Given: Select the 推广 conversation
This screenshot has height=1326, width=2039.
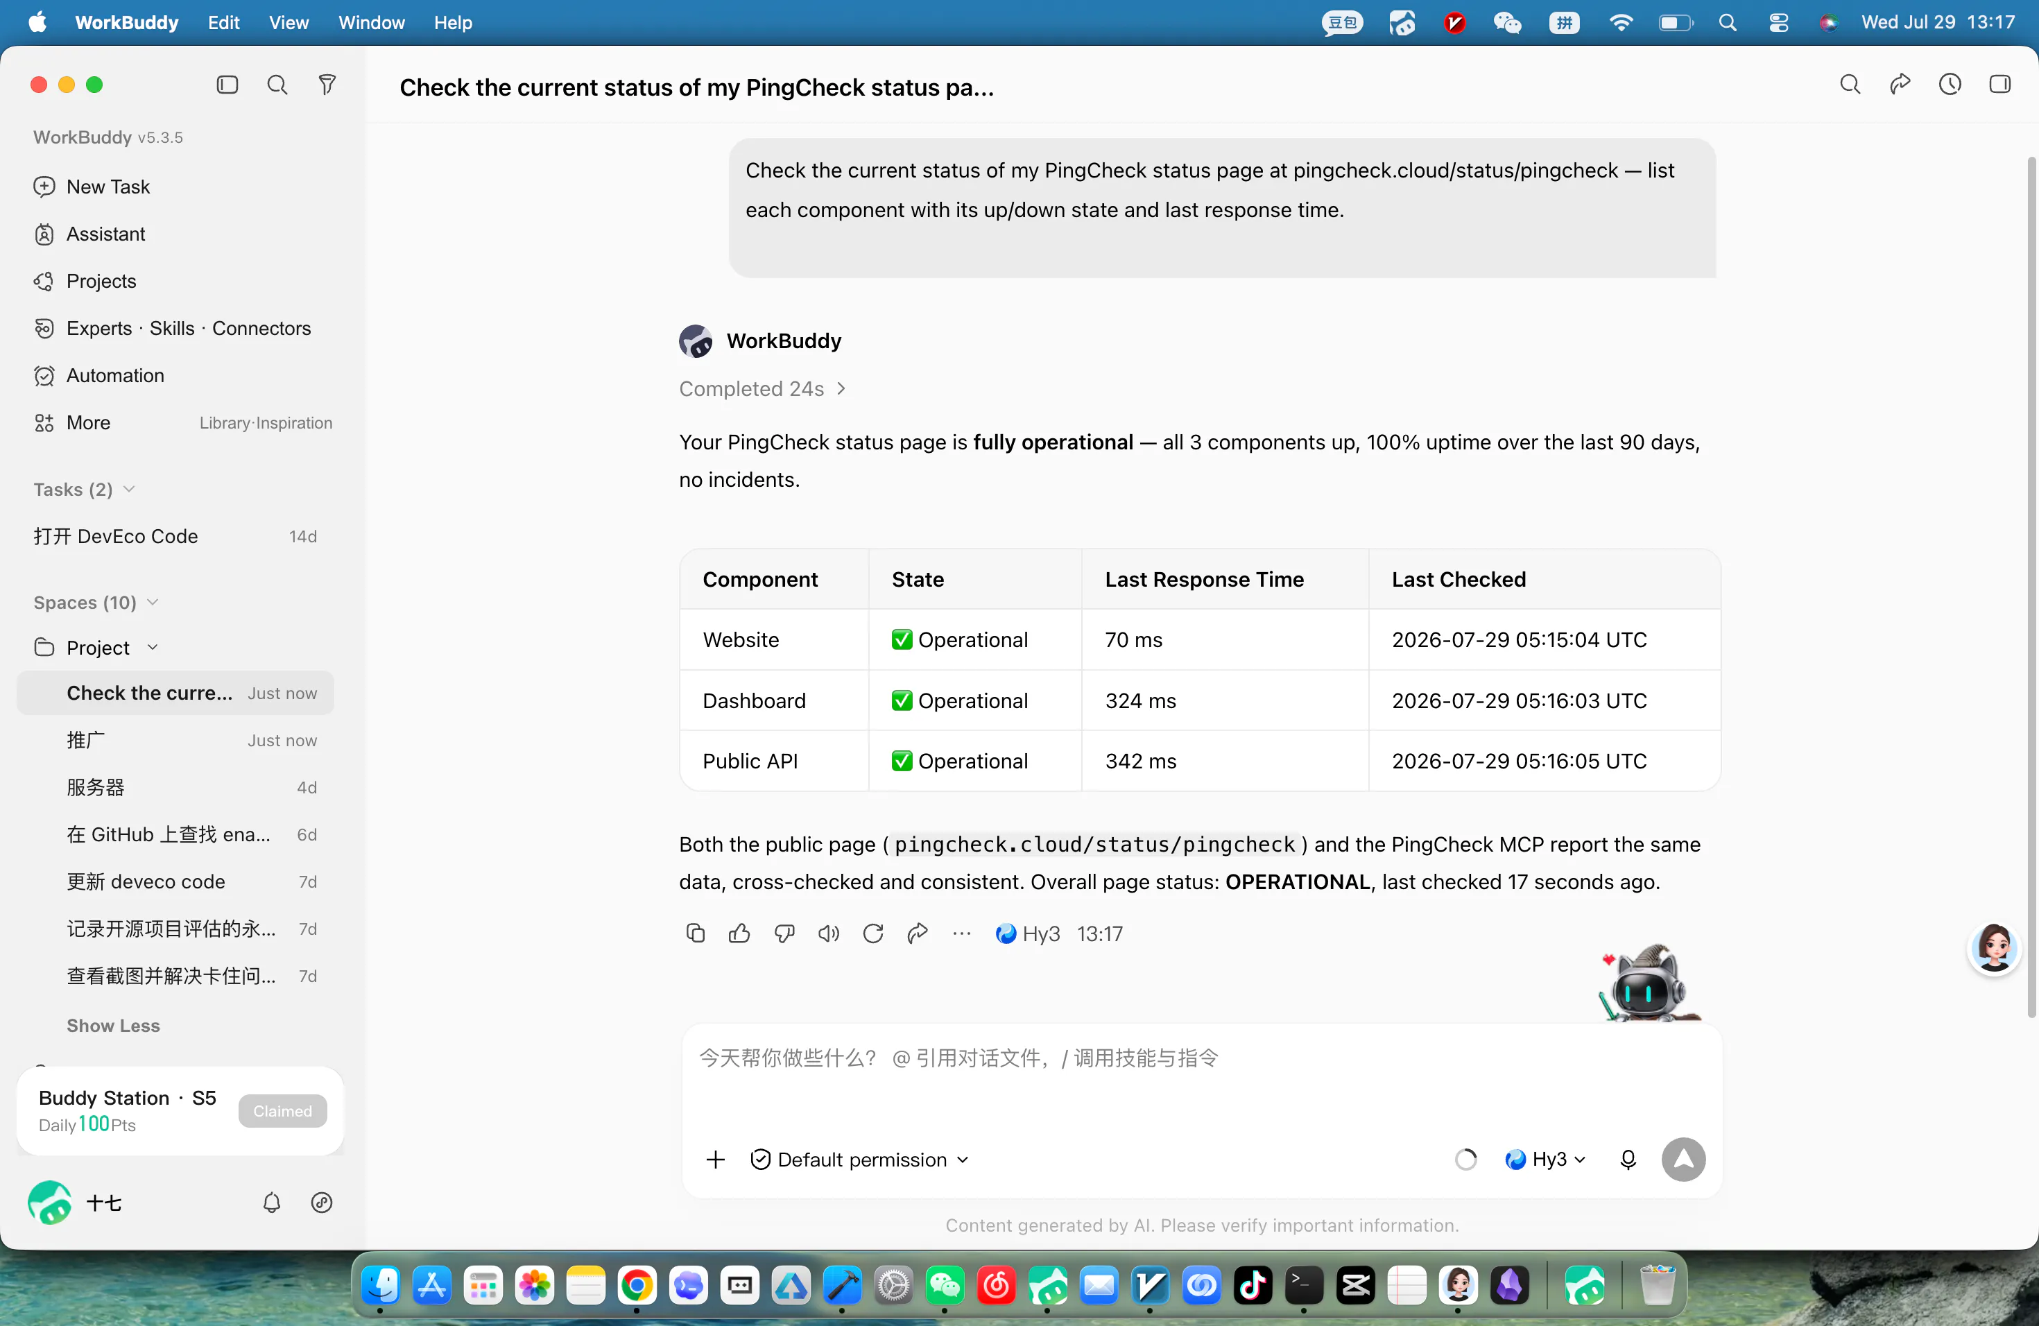Looking at the screenshot, I should (x=175, y=740).
